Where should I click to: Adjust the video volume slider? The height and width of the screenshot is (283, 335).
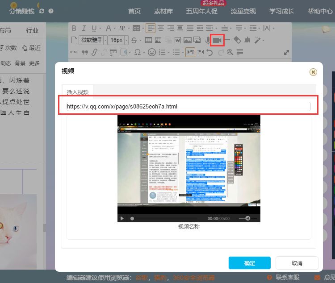[245, 218]
